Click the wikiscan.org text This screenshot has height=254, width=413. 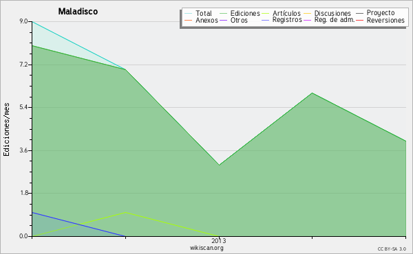pyautogui.click(x=206, y=248)
